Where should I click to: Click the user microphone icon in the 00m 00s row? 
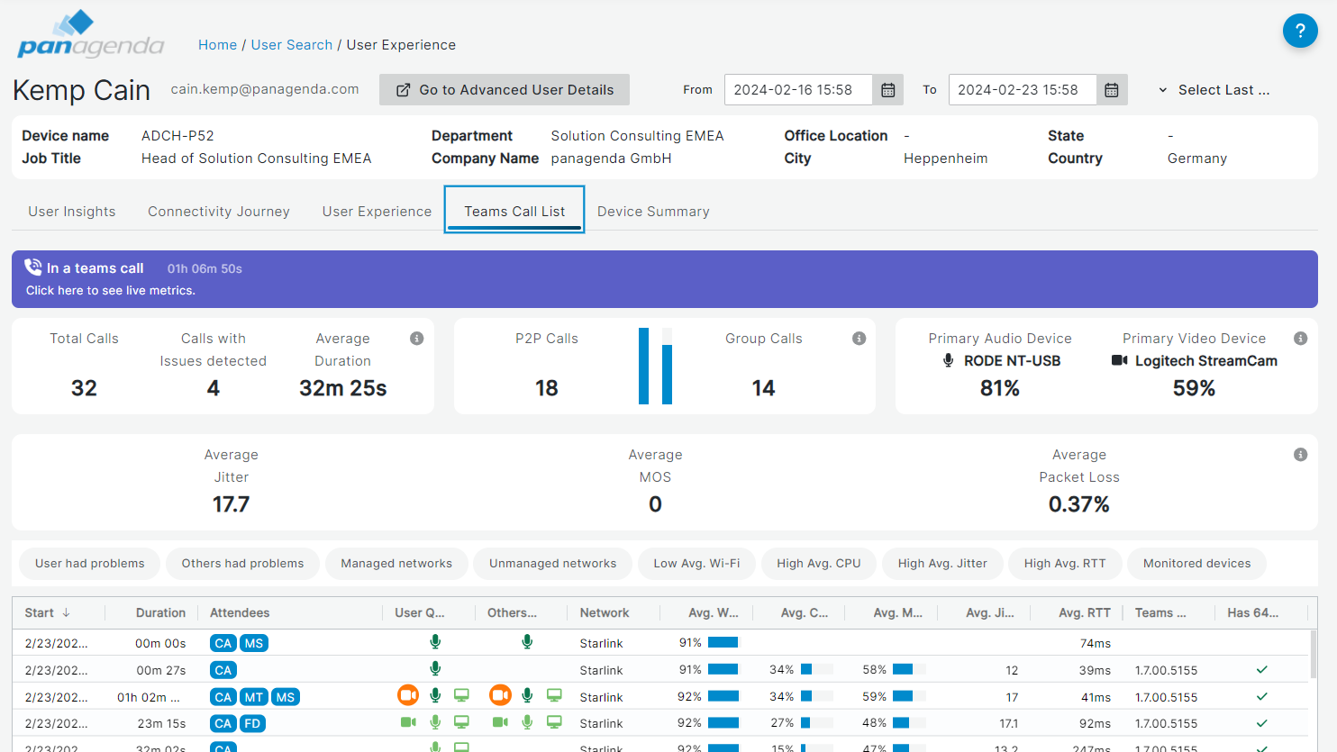click(435, 642)
